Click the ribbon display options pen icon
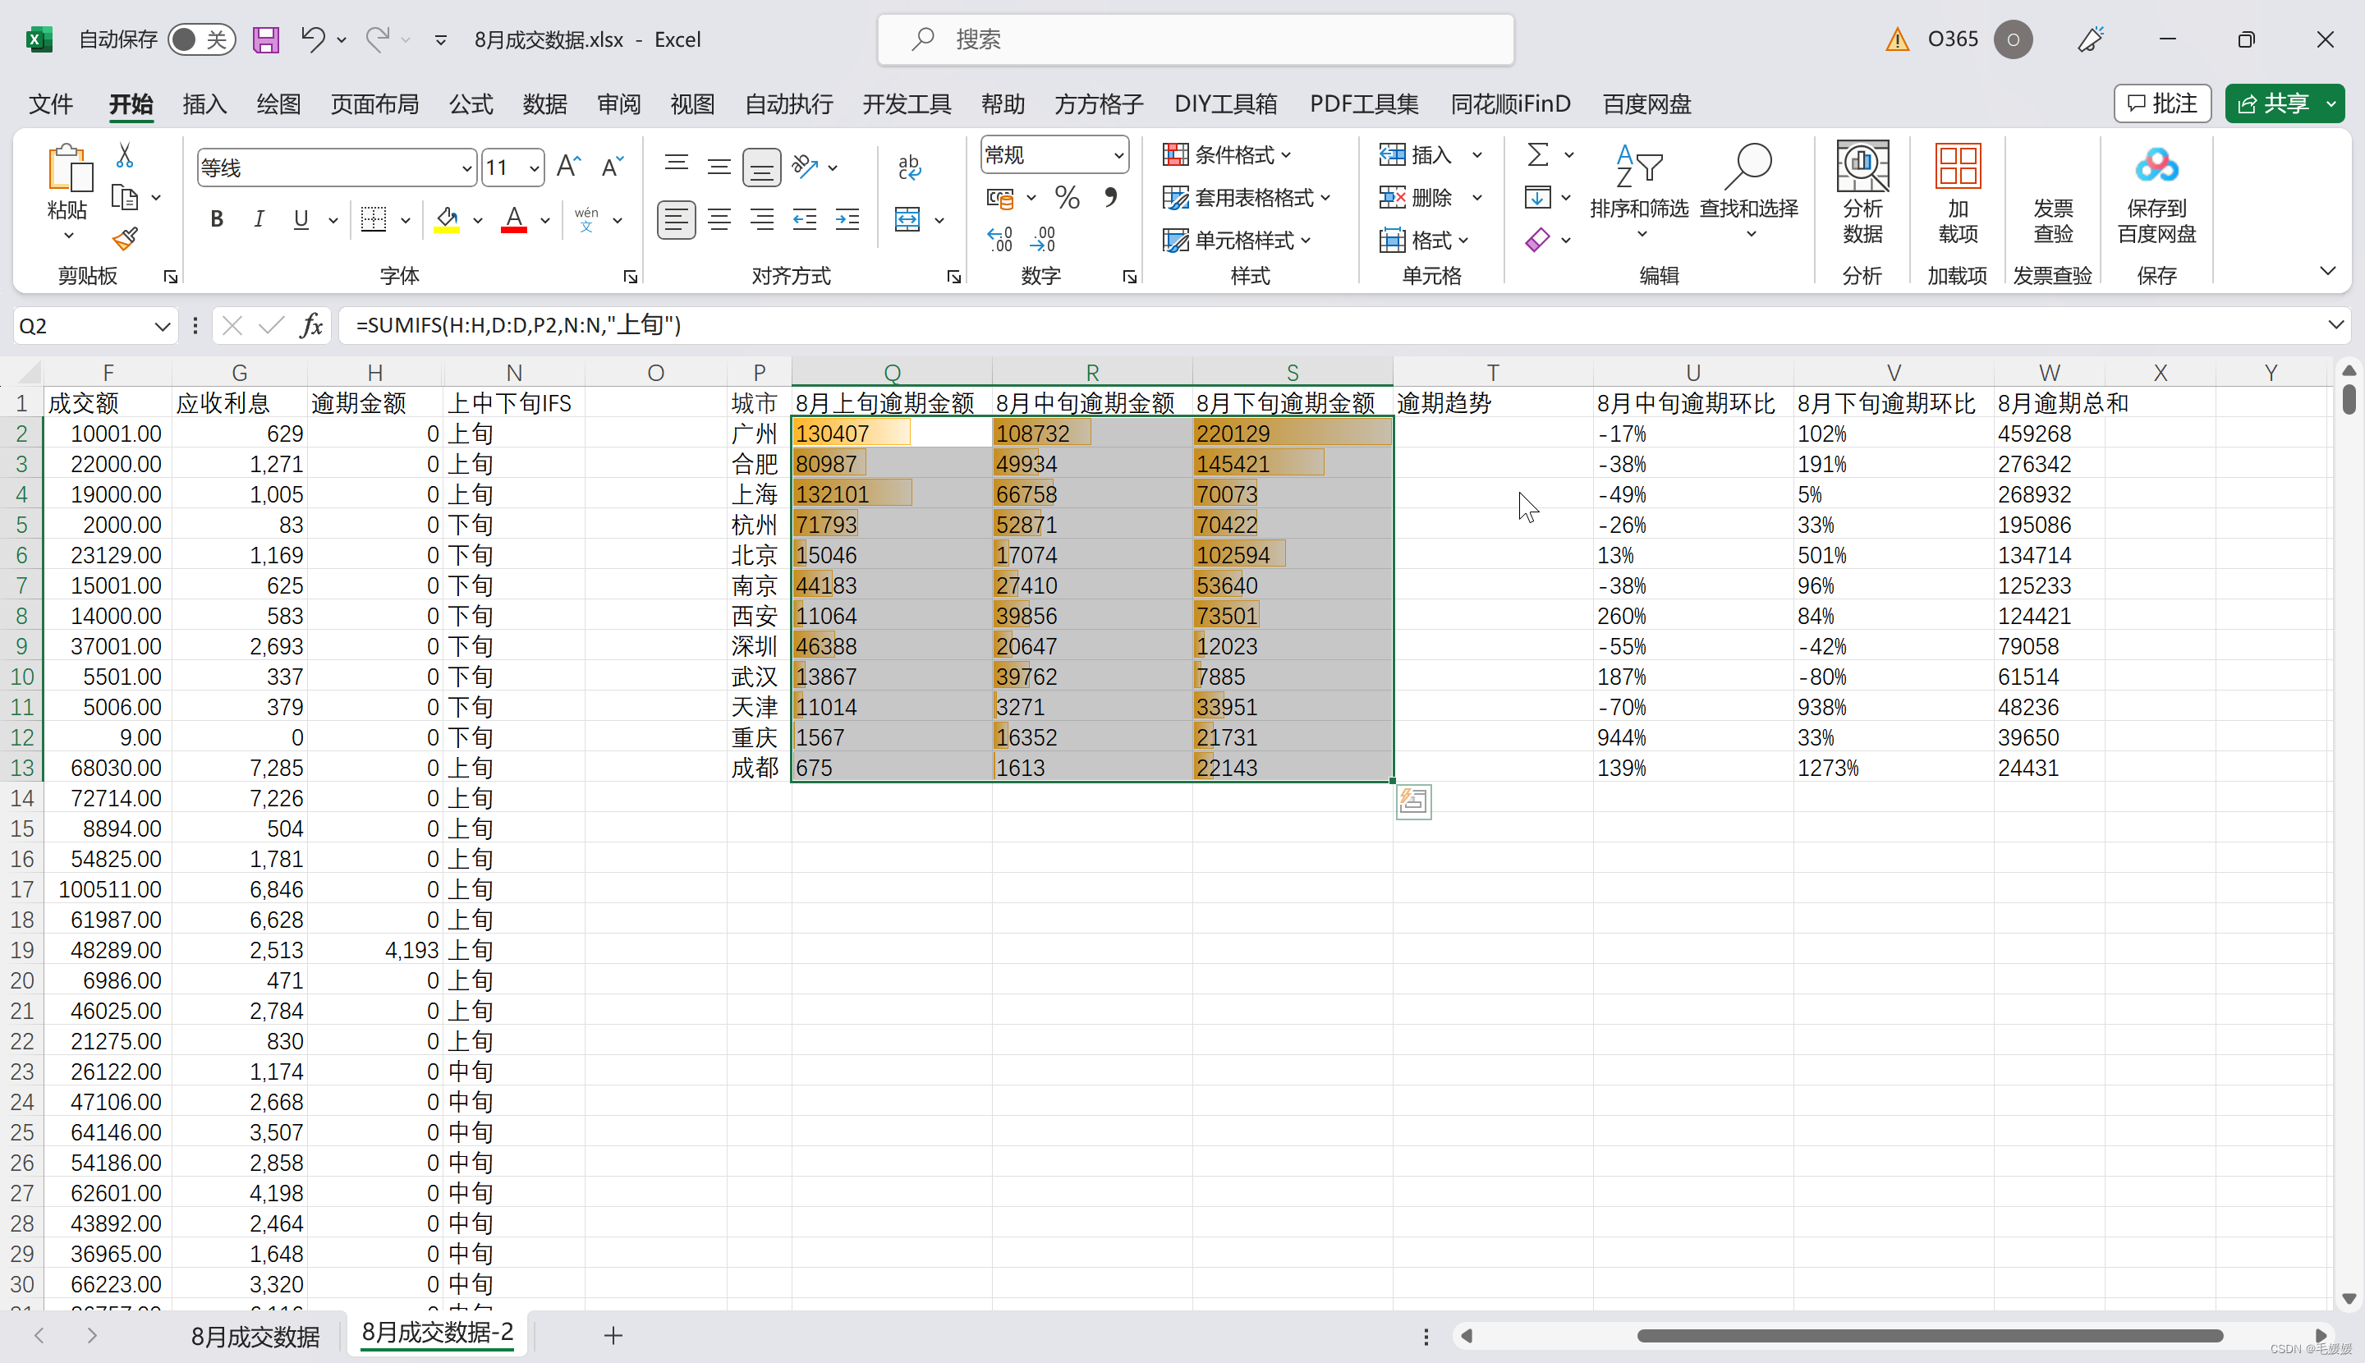The width and height of the screenshot is (2365, 1363). tap(2090, 39)
